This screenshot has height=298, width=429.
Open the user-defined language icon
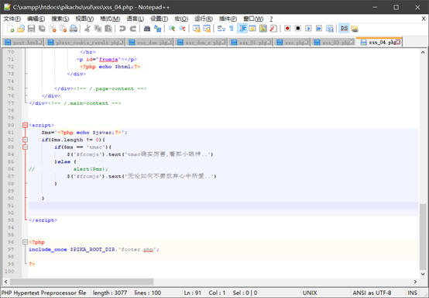tap(252, 29)
